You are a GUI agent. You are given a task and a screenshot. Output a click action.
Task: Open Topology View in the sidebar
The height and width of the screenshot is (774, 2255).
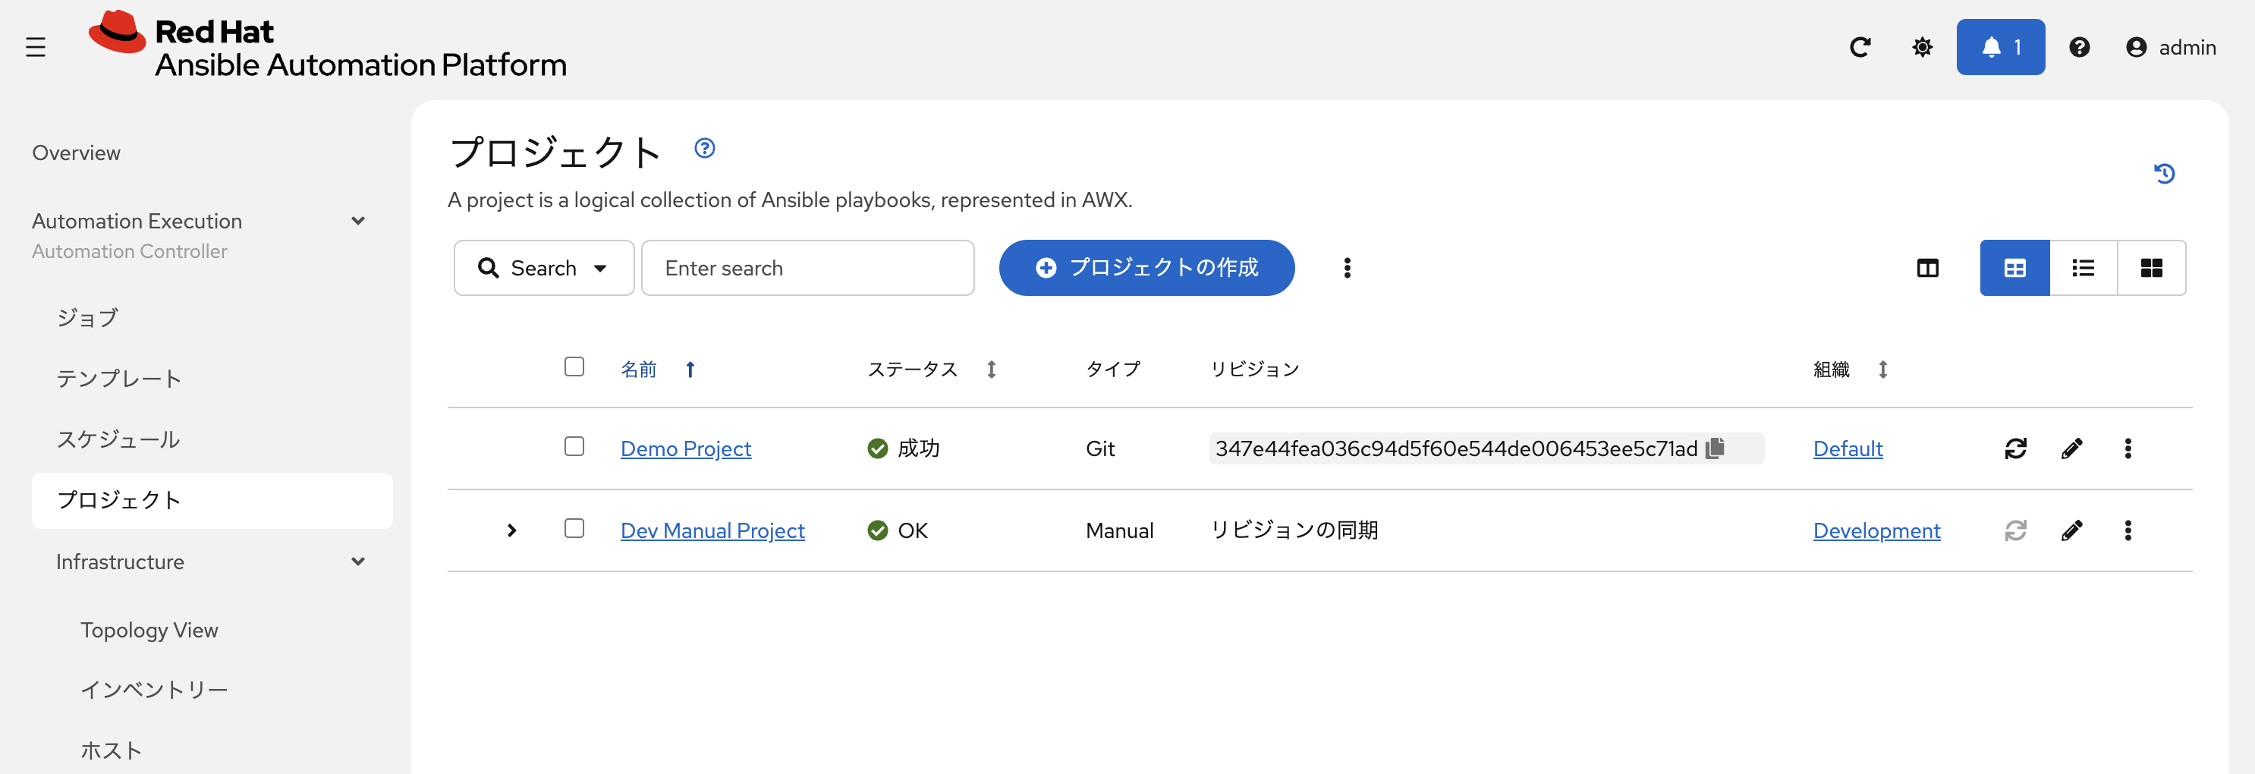149,631
